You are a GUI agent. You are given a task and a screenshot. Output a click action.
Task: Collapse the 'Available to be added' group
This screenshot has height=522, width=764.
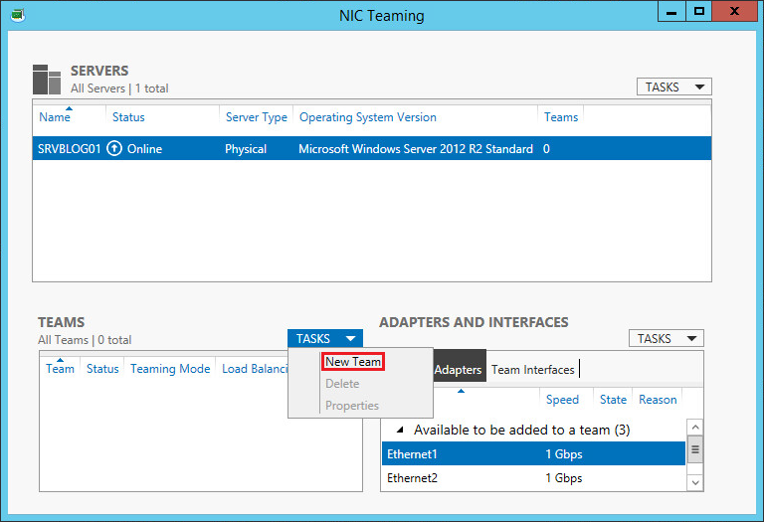click(401, 431)
